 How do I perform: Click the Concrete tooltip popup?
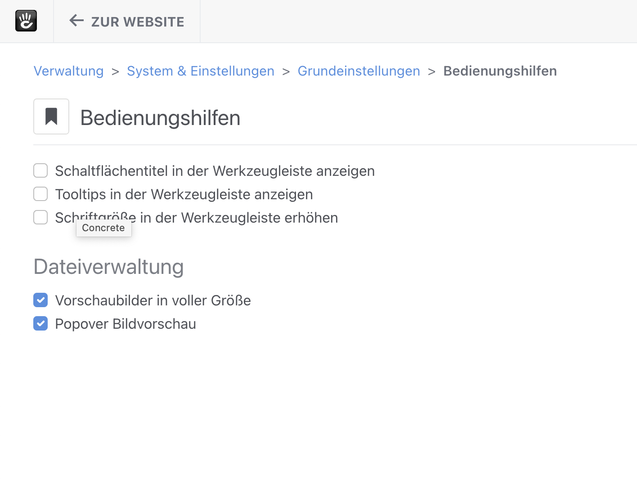[x=104, y=228]
